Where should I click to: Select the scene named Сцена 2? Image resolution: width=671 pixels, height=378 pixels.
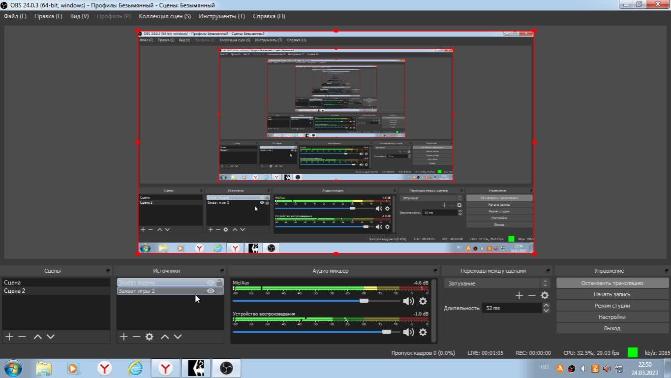tap(56, 291)
